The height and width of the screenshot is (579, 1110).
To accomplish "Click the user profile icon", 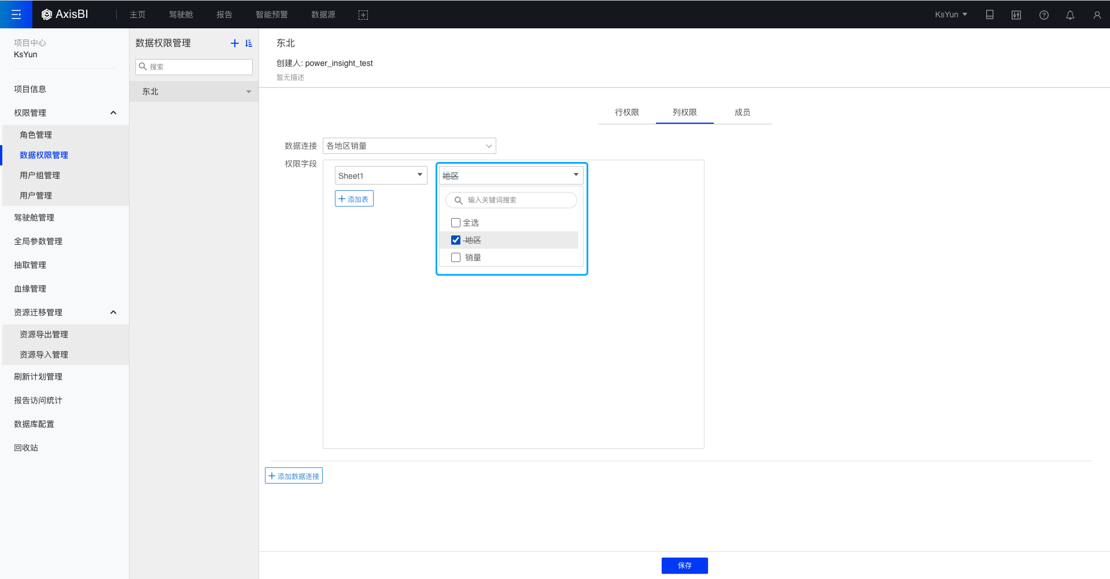I will pyautogui.click(x=1097, y=15).
